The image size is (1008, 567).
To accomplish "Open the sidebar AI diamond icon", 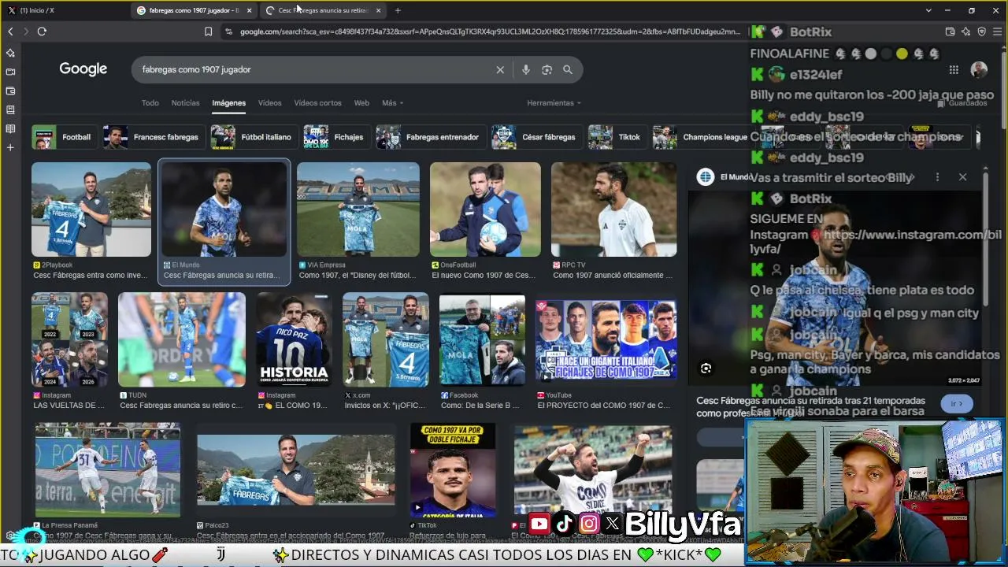I will point(10,53).
